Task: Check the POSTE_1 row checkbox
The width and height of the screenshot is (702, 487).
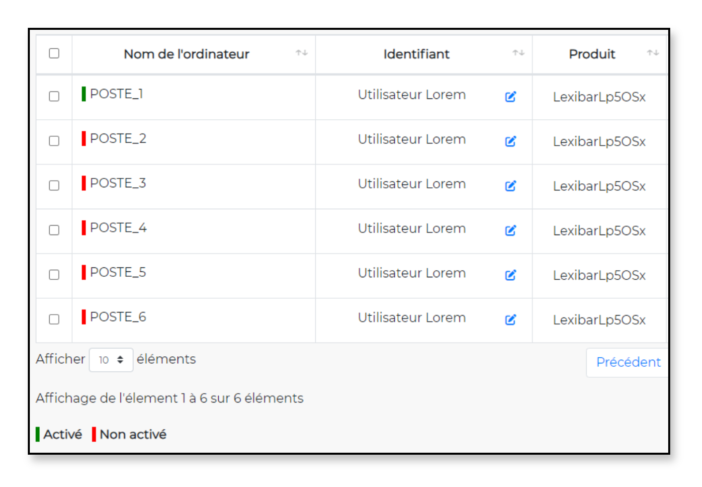Action: (54, 96)
